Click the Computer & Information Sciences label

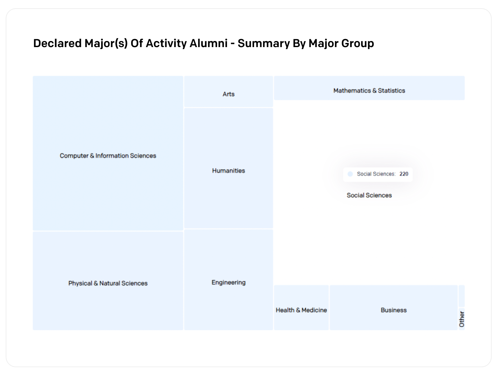tap(108, 156)
